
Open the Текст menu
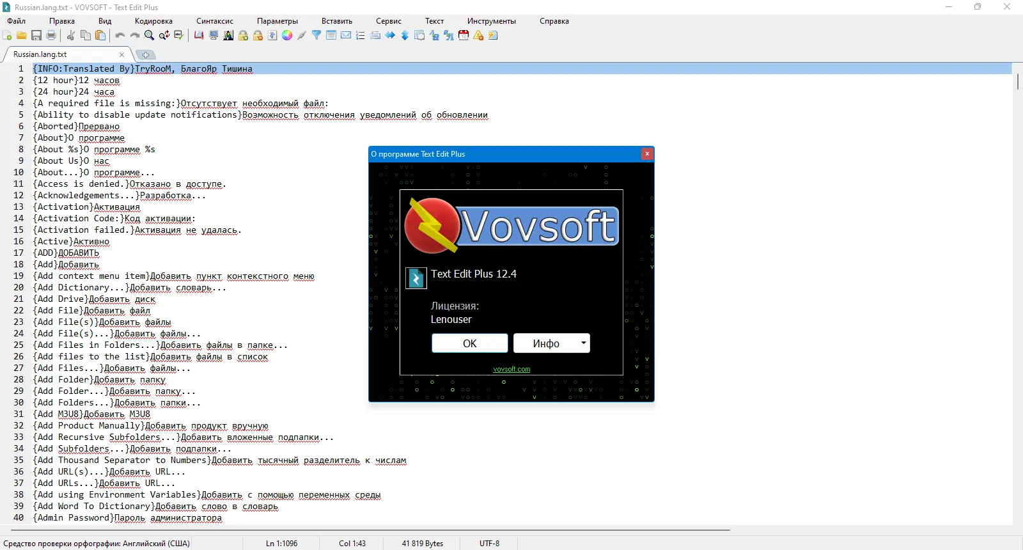coord(435,21)
